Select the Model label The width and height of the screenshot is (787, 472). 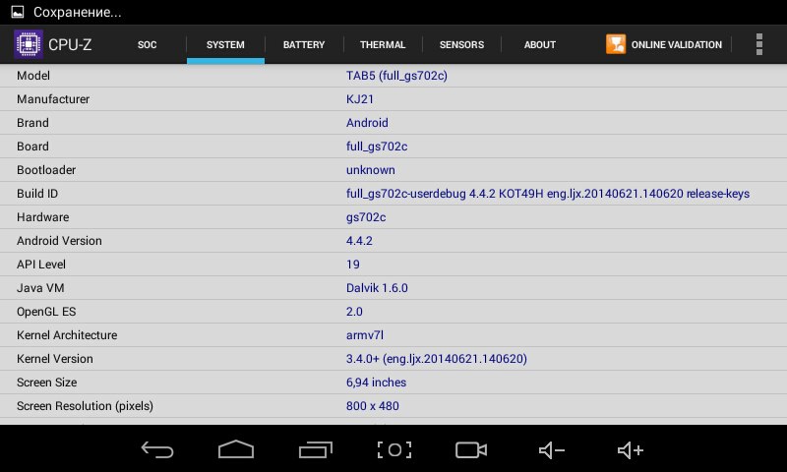pyautogui.click(x=33, y=76)
